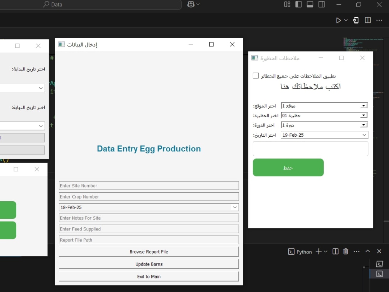389x292 pixels.
Task: Split the editor right
Action: coord(368,20)
